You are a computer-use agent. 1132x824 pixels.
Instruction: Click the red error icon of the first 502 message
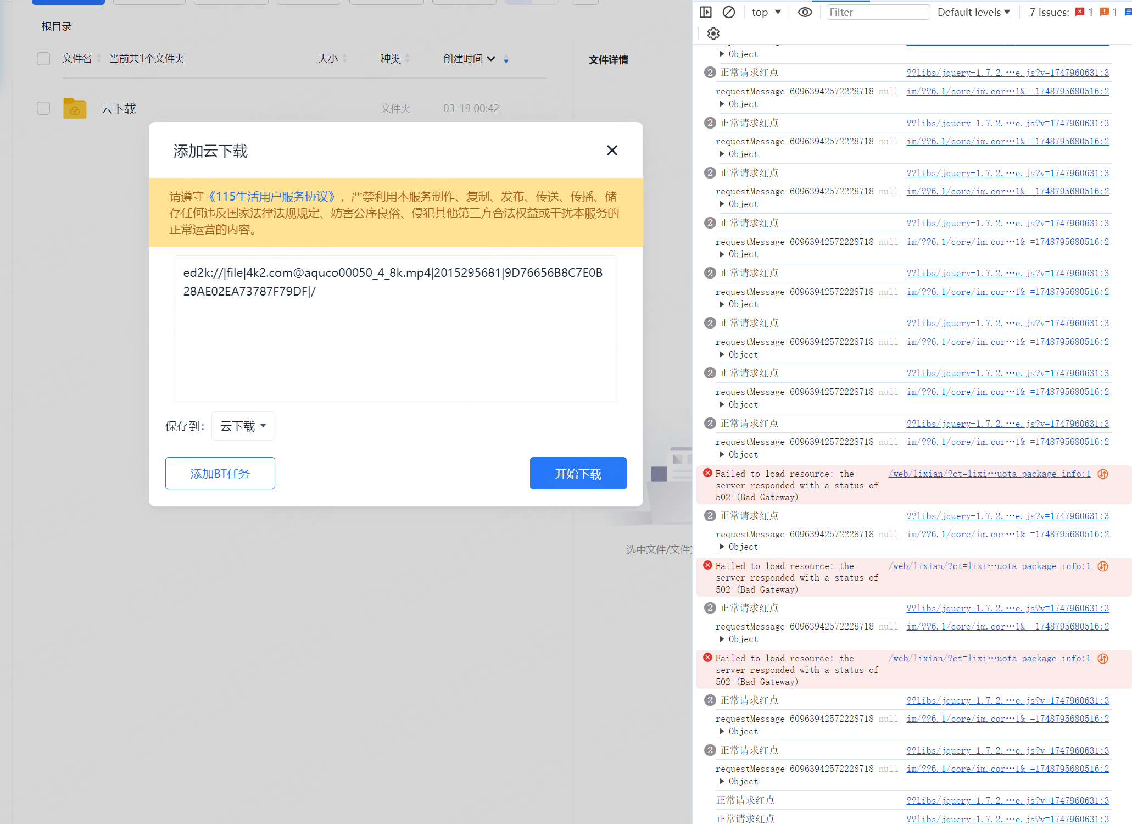coord(708,473)
